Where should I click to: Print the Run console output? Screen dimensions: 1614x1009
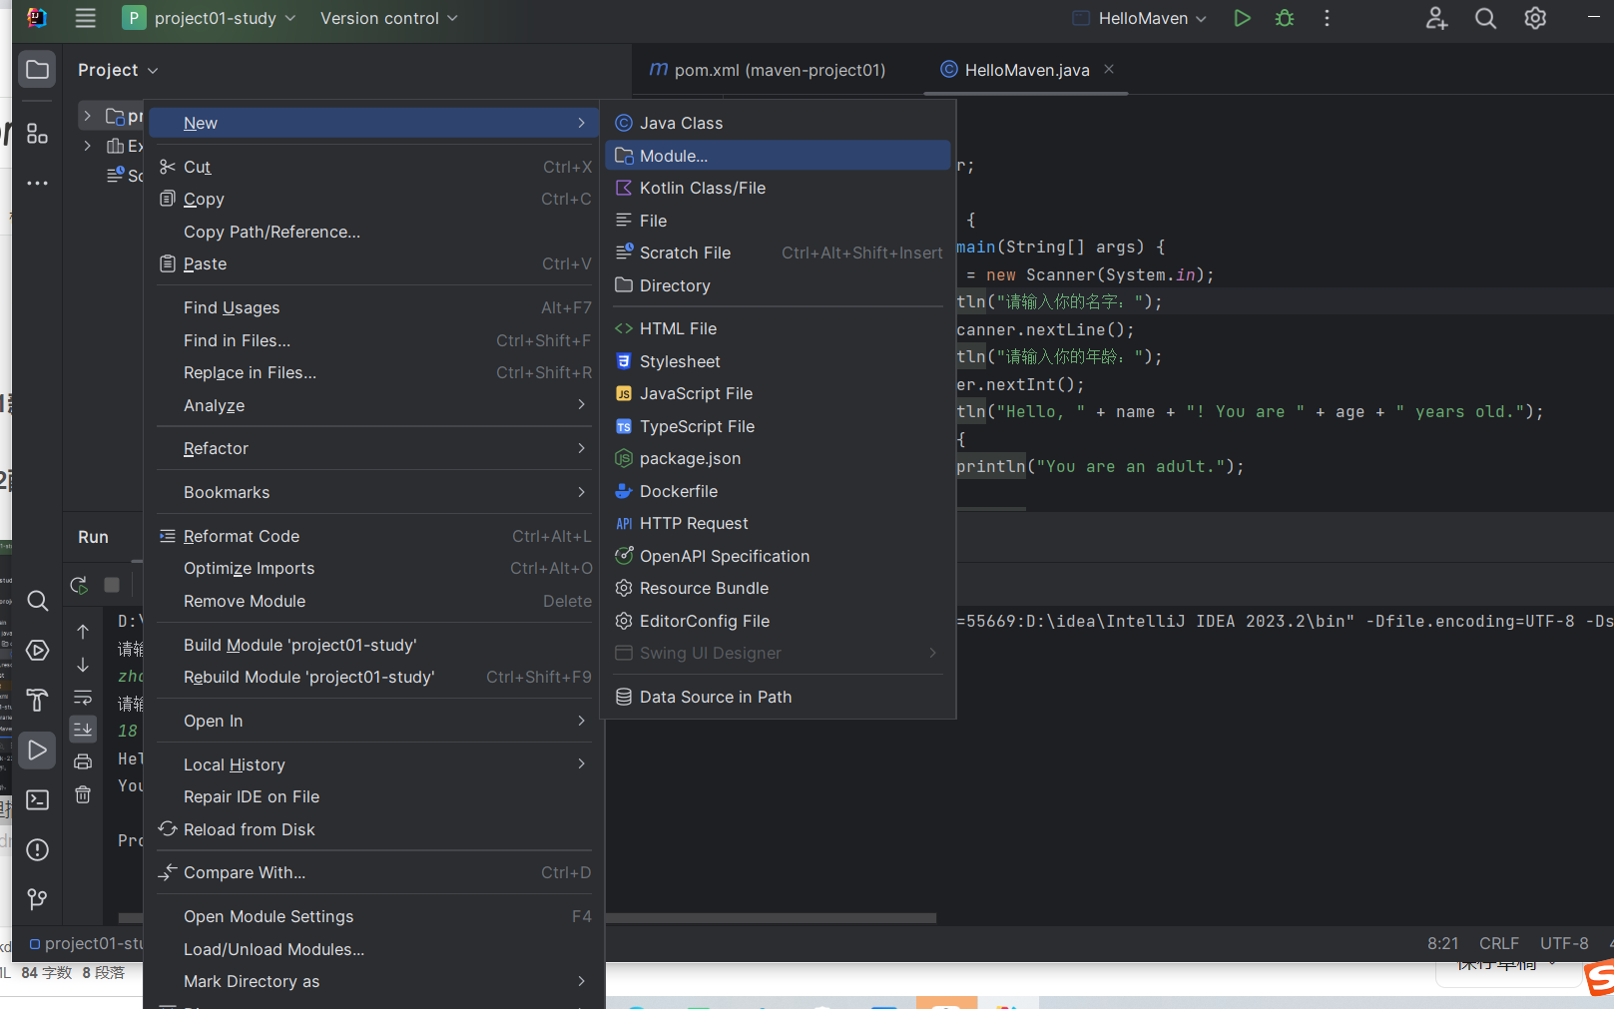(x=83, y=762)
